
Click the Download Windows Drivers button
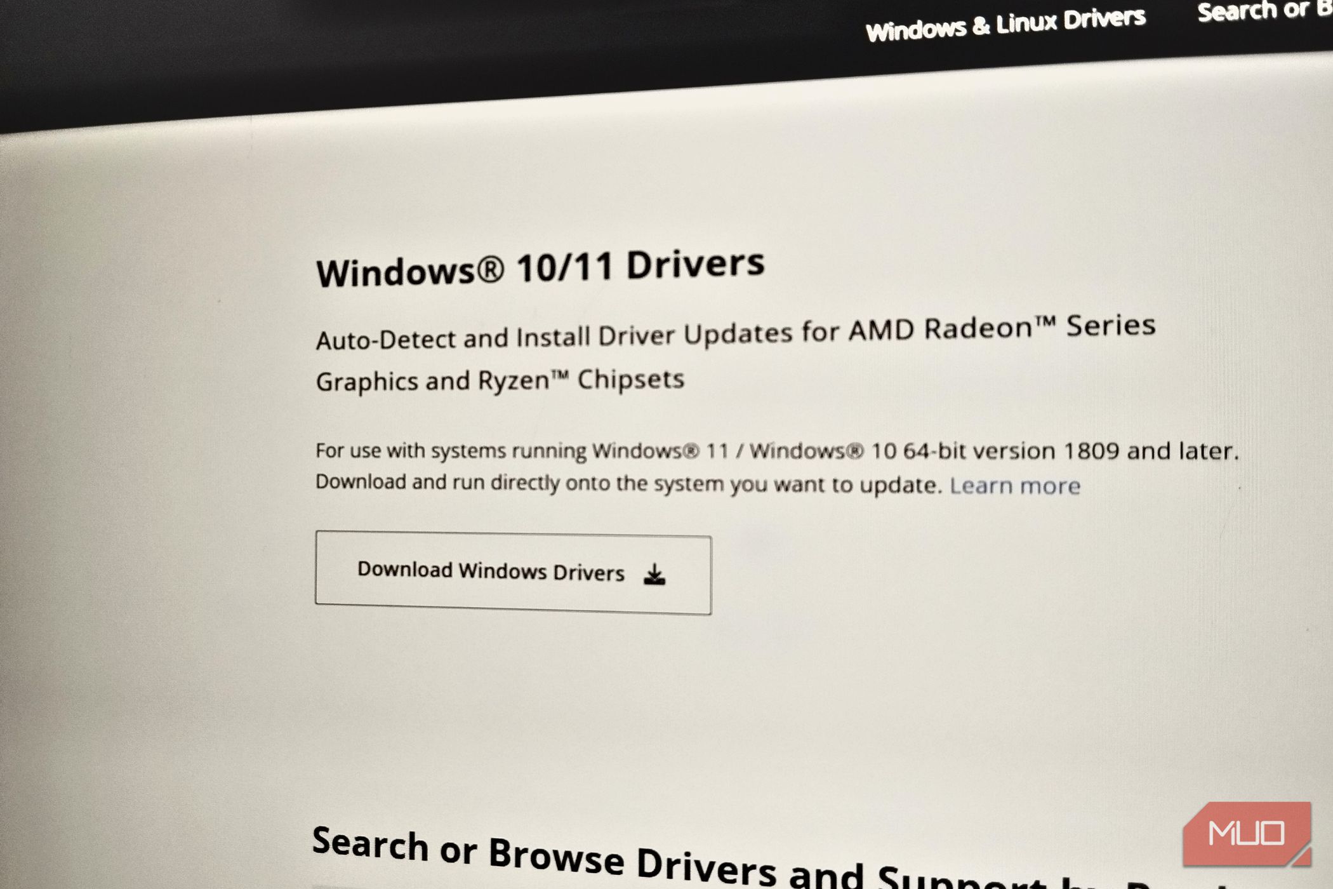(513, 573)
